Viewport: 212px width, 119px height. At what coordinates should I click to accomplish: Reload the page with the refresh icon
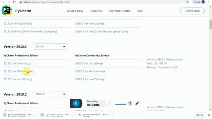(14, 2)
